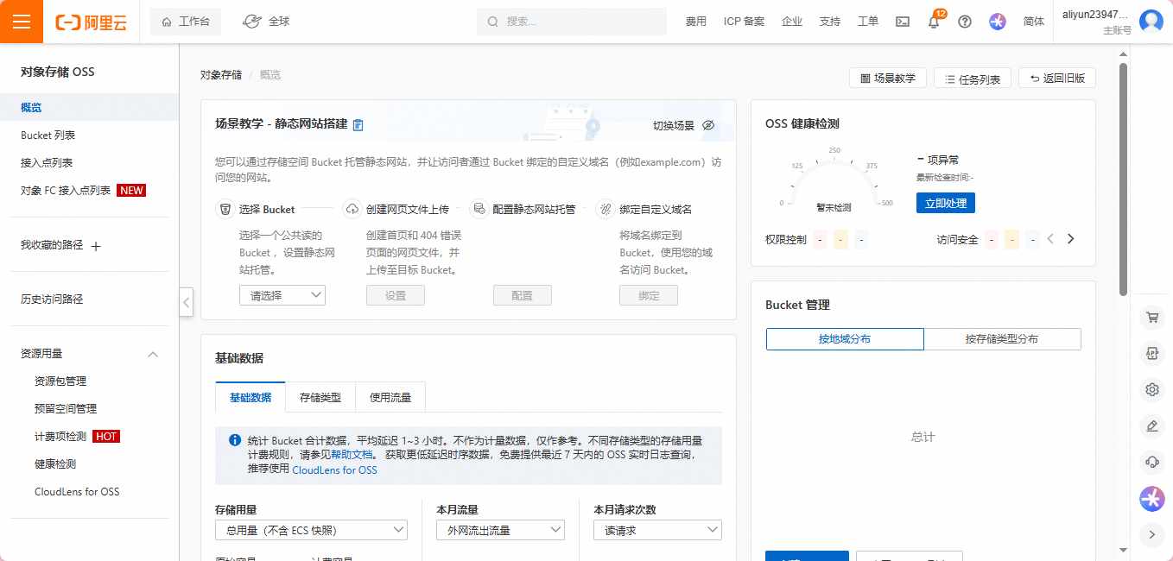Viewport: 1173px width, 561px height.
Task: Show next health check category arrow
Action: [1071, 239]
